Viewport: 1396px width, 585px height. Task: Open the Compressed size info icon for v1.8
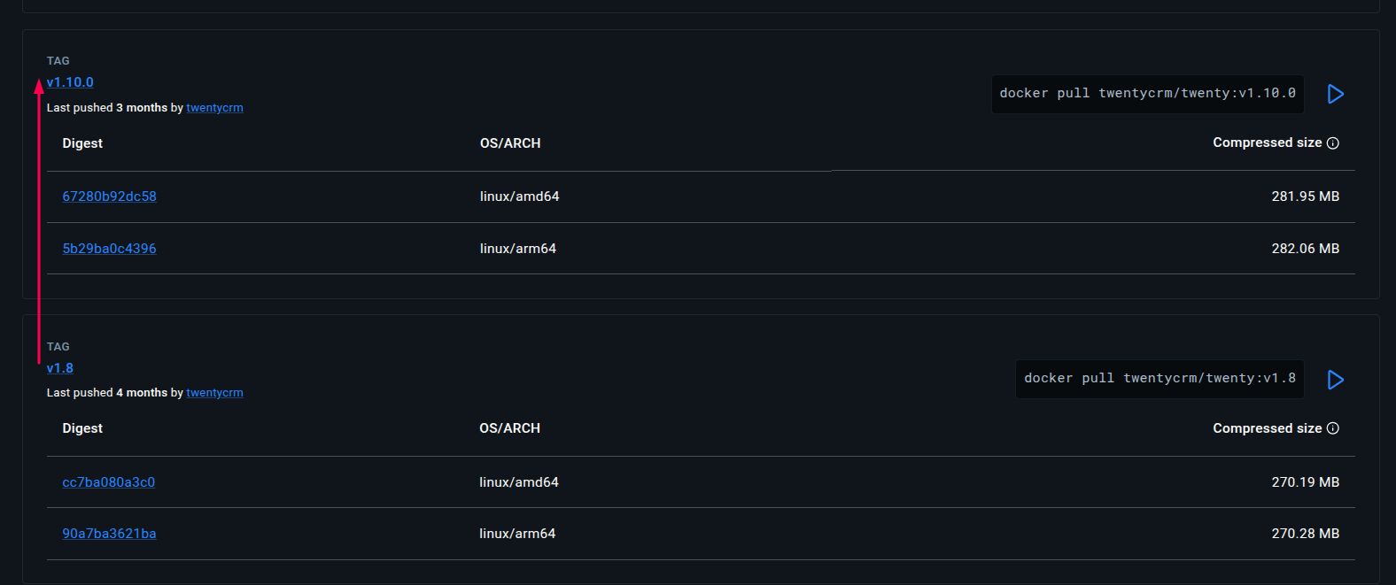[x=1333, y=427]
